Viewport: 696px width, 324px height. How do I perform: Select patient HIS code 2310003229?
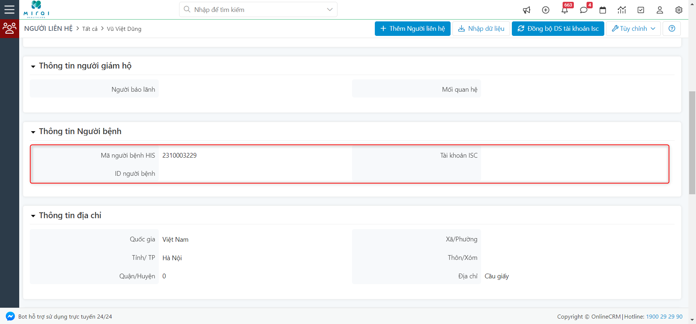click(x=179, y=155)
